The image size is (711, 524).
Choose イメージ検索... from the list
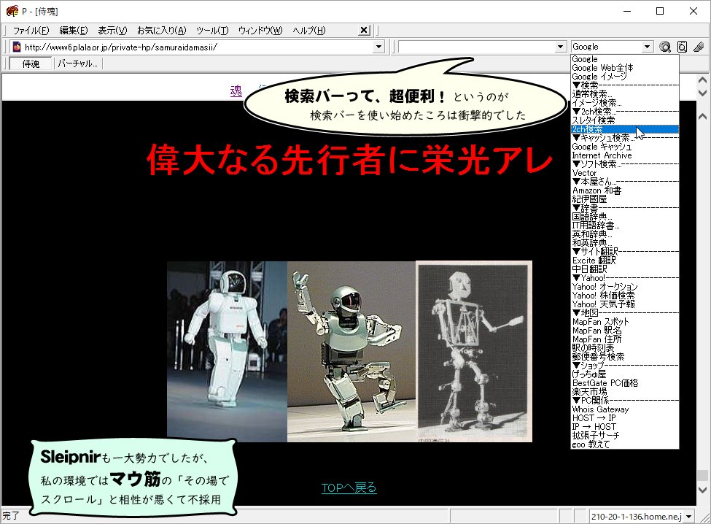click(625, 102)
